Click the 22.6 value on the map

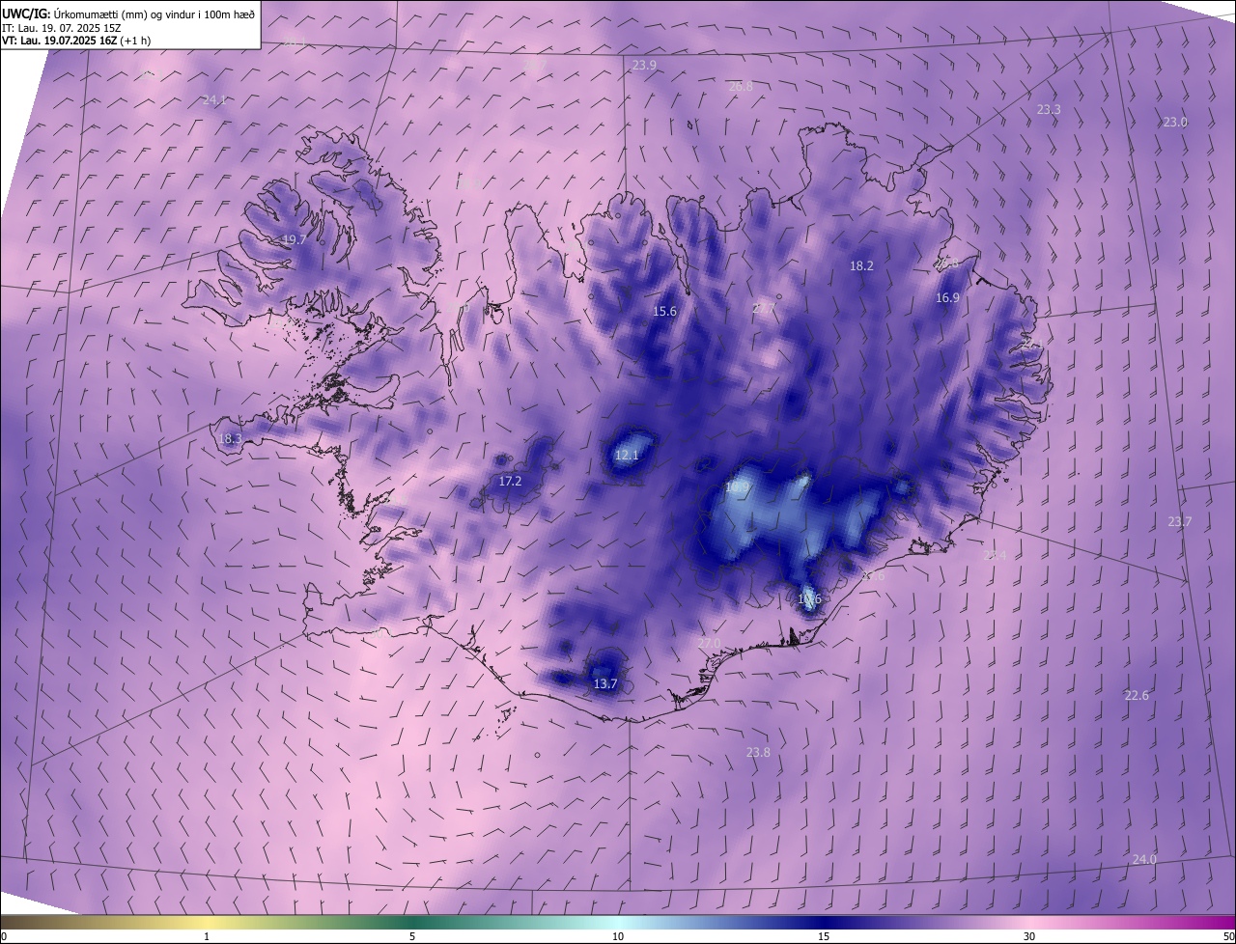1137,696
